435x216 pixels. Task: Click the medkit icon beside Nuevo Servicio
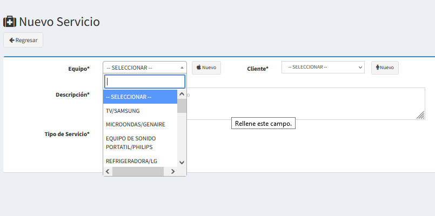click(x=10, y=22)
